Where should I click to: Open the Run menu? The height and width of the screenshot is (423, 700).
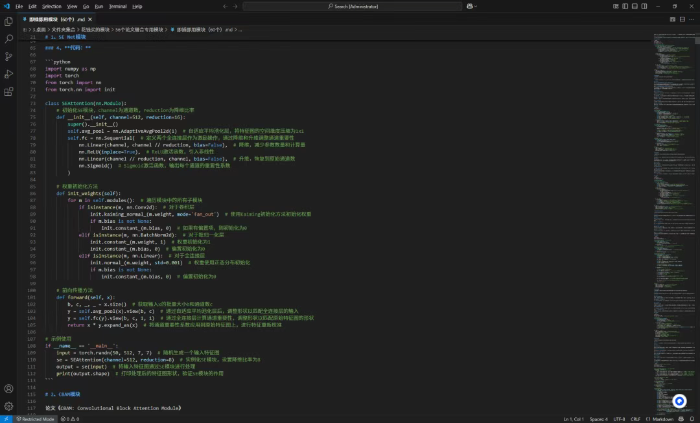(99, 6)
